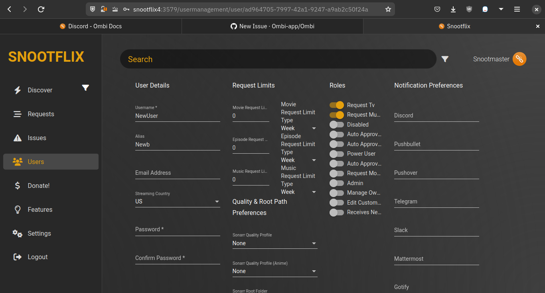Image resolution: width=545 pixels, height=293 pixels.
Task: Open the Donate! link in the sidebar
Action: click(38, 186)
